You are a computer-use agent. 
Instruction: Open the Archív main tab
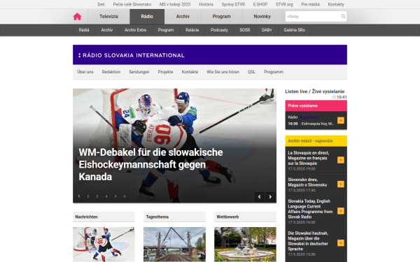183,17
